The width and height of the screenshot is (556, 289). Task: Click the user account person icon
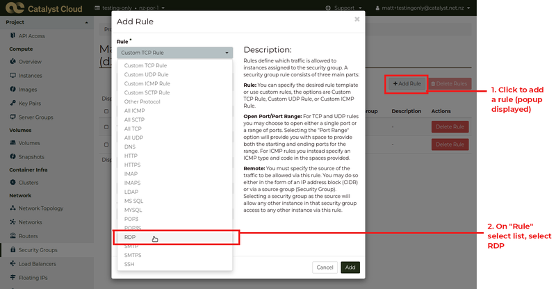click(x=377, y=8)
